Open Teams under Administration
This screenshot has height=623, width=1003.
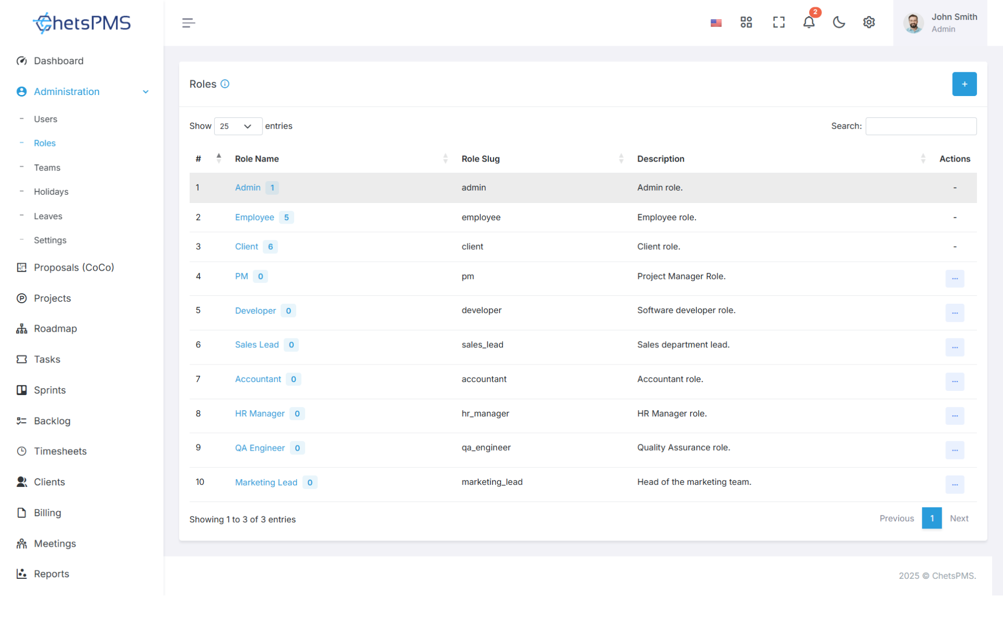(47, 168)
